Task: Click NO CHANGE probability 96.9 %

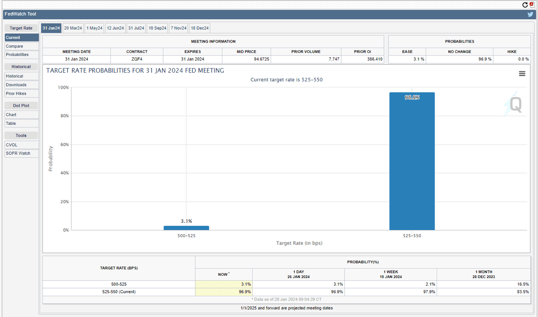Action: pyautogui.click(x=484, y=59)
